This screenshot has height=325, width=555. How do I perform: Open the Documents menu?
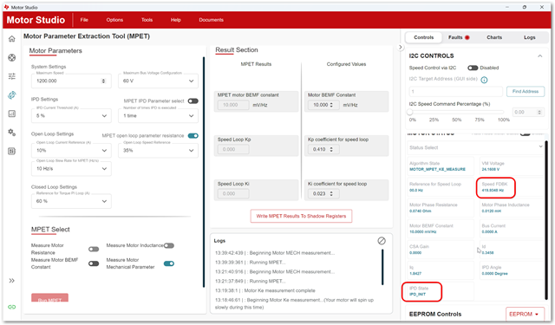211,20
